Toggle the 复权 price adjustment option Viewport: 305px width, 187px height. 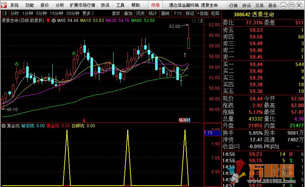pyautogui.click(x=116, y=13)
